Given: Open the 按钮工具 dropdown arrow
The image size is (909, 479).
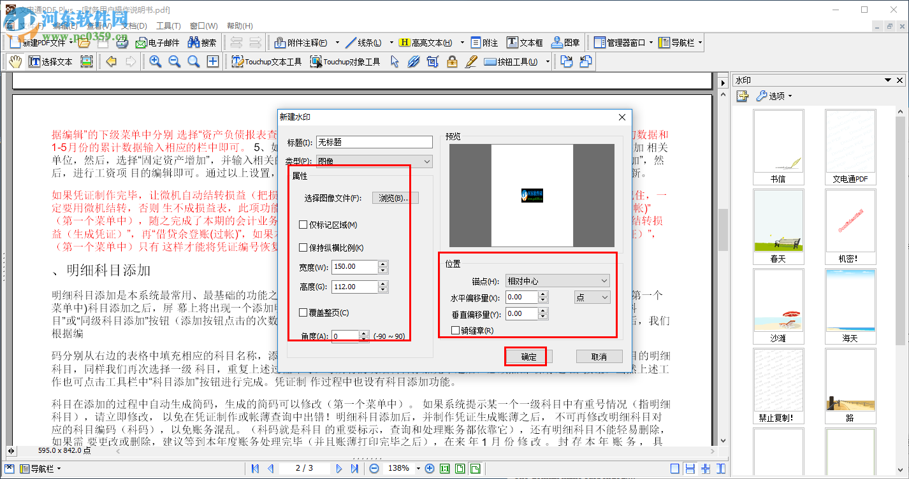Looking at the screenshot, I should (x=548, y=62).
